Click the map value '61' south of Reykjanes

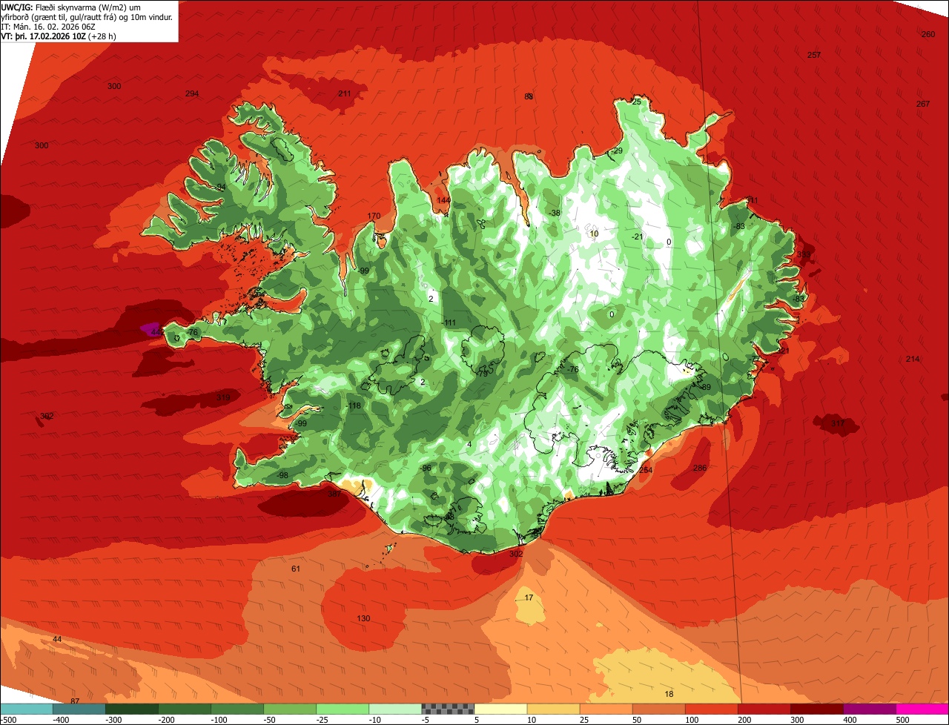[296, 569]
